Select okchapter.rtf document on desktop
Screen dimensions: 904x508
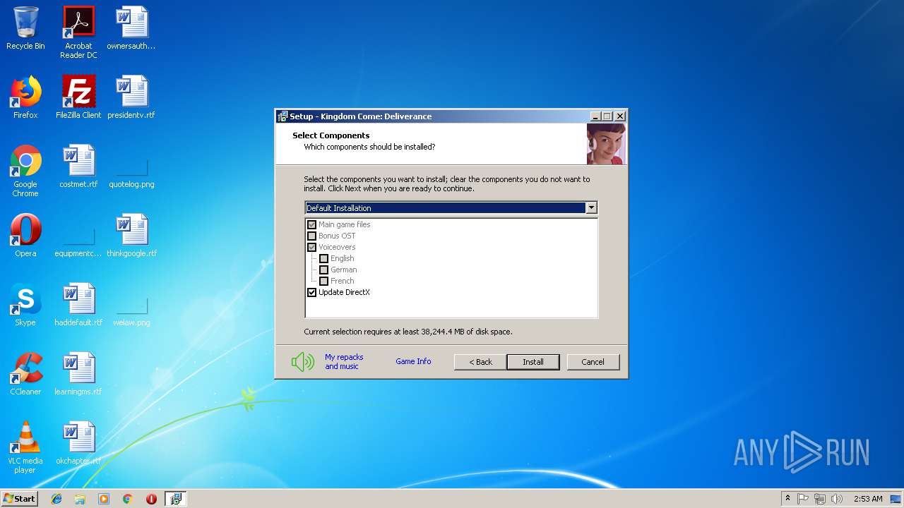[78, 443]
